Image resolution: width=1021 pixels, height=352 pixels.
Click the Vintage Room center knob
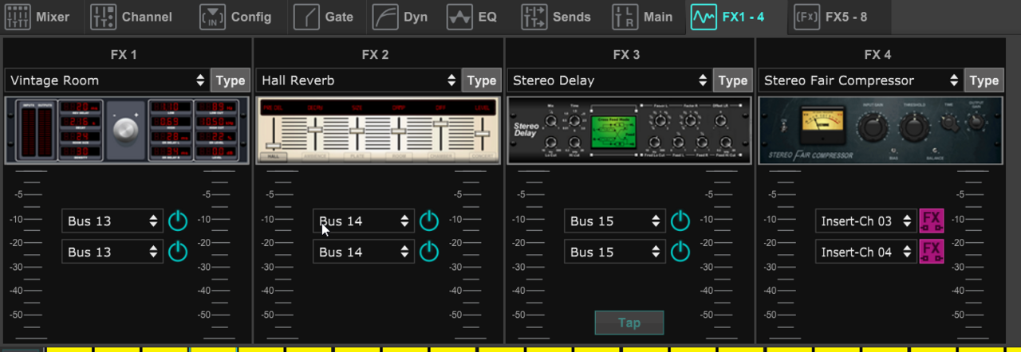tap(125, 131)
